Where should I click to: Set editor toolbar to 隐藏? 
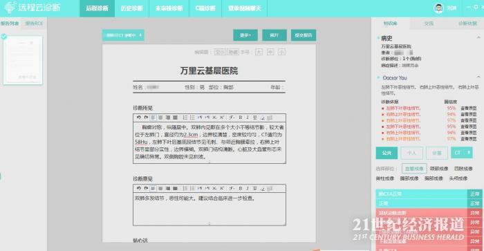[233, 52]
